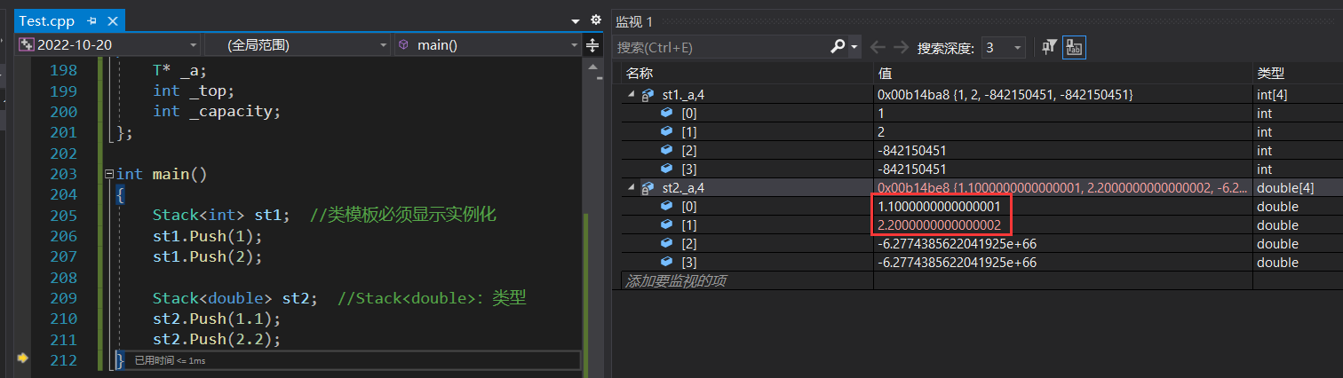Viewport: 1343px width, 378px height.
Task: Click int _capacity; code line
Action: click(217, 111)
